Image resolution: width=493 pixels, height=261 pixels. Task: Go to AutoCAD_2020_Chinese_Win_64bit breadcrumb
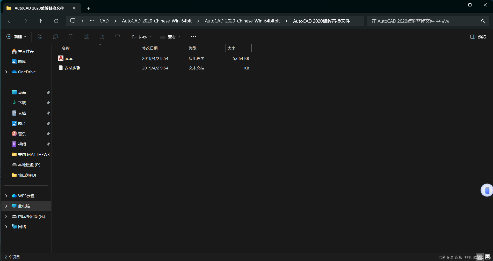[157, 21]
